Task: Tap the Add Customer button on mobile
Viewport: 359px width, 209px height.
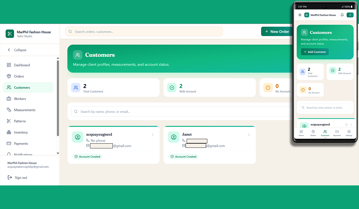Action: tap(314, 52)
